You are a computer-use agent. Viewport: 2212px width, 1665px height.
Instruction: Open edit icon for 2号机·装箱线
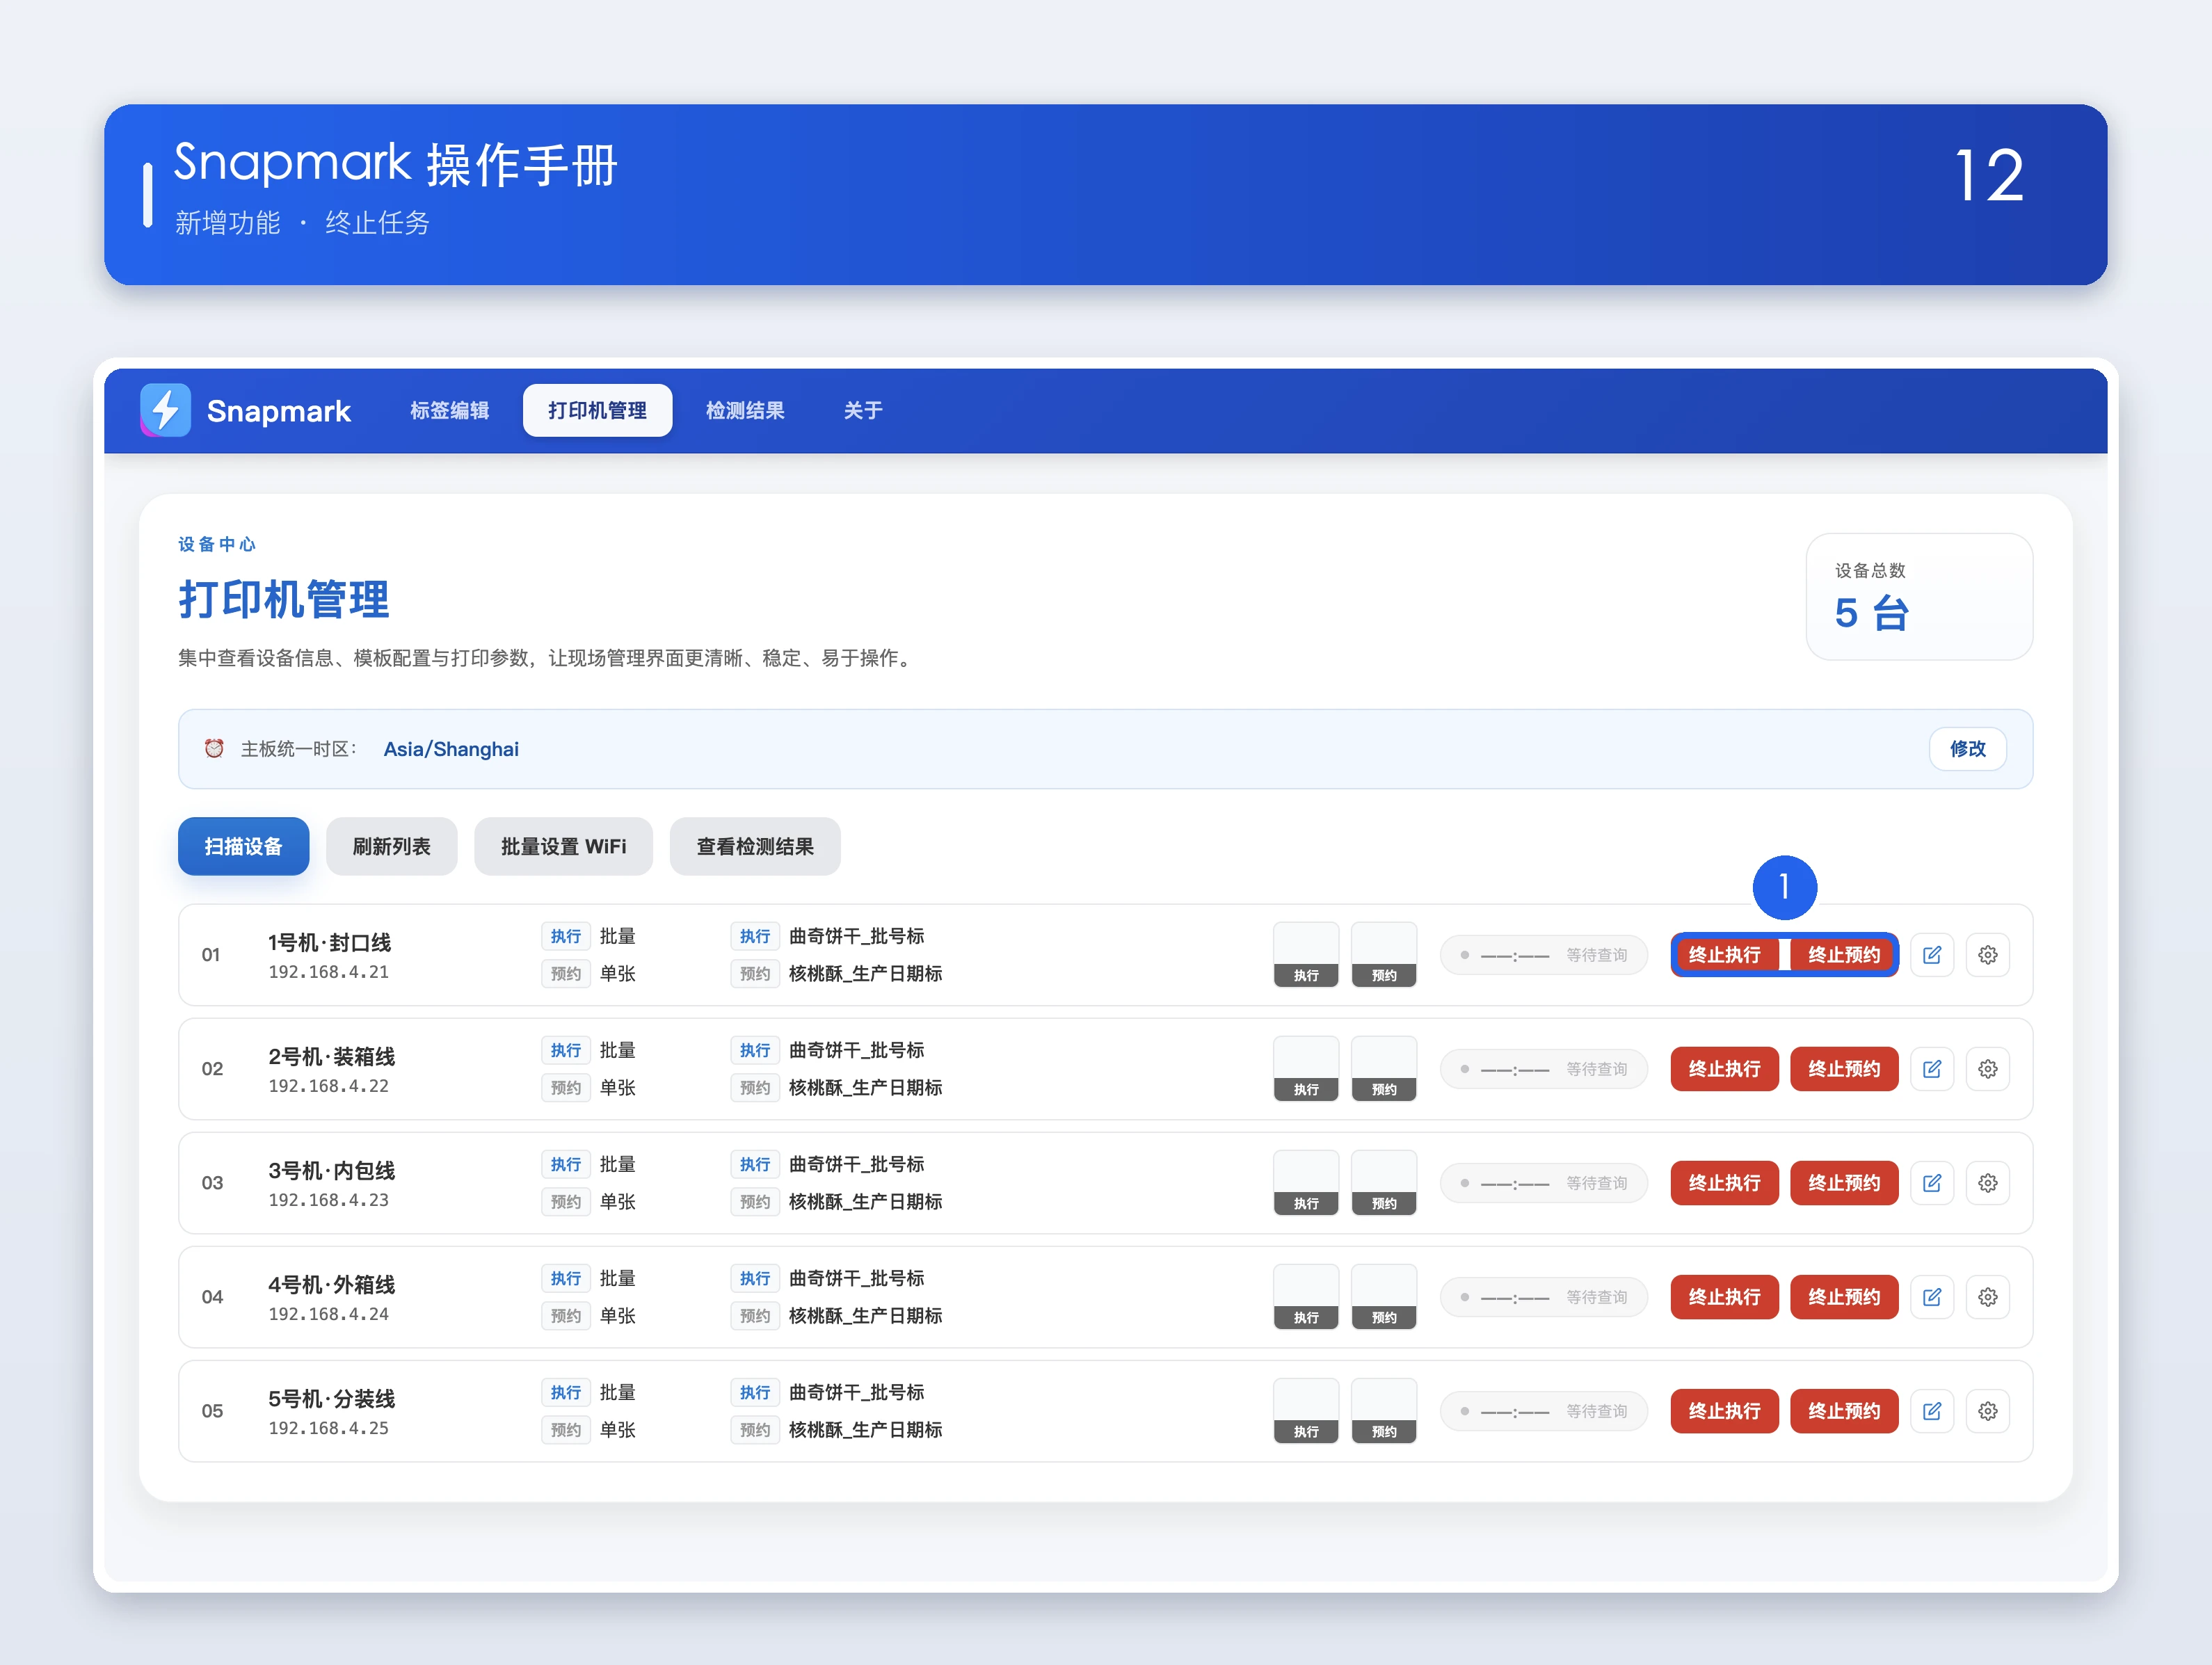pos(1932,1069)
